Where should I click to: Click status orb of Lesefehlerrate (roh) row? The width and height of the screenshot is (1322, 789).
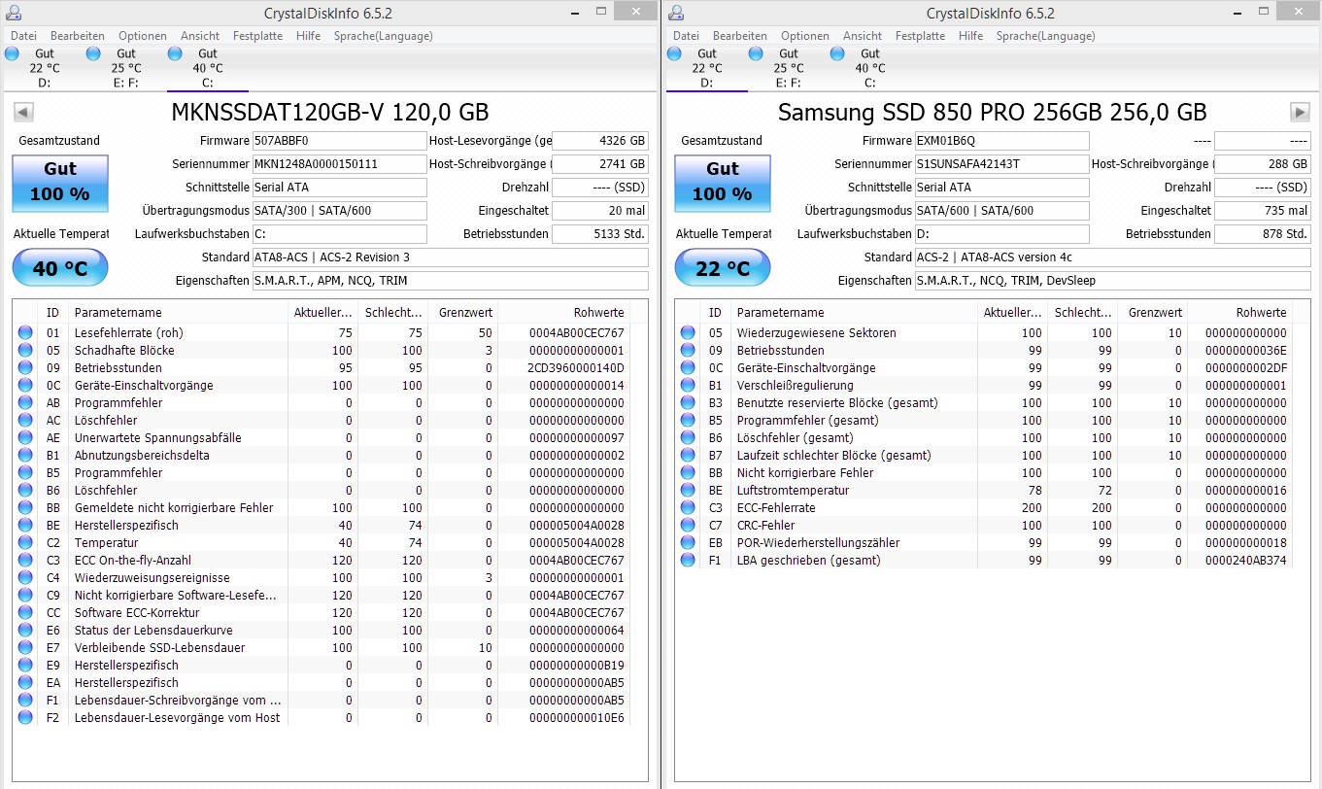25,333
